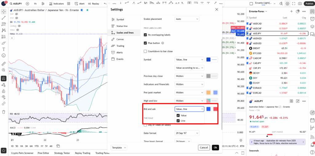The height and width of the screenshot is (156, 315).
Task: Open the calendar icon in right sidebar
Action: (312, 120)
